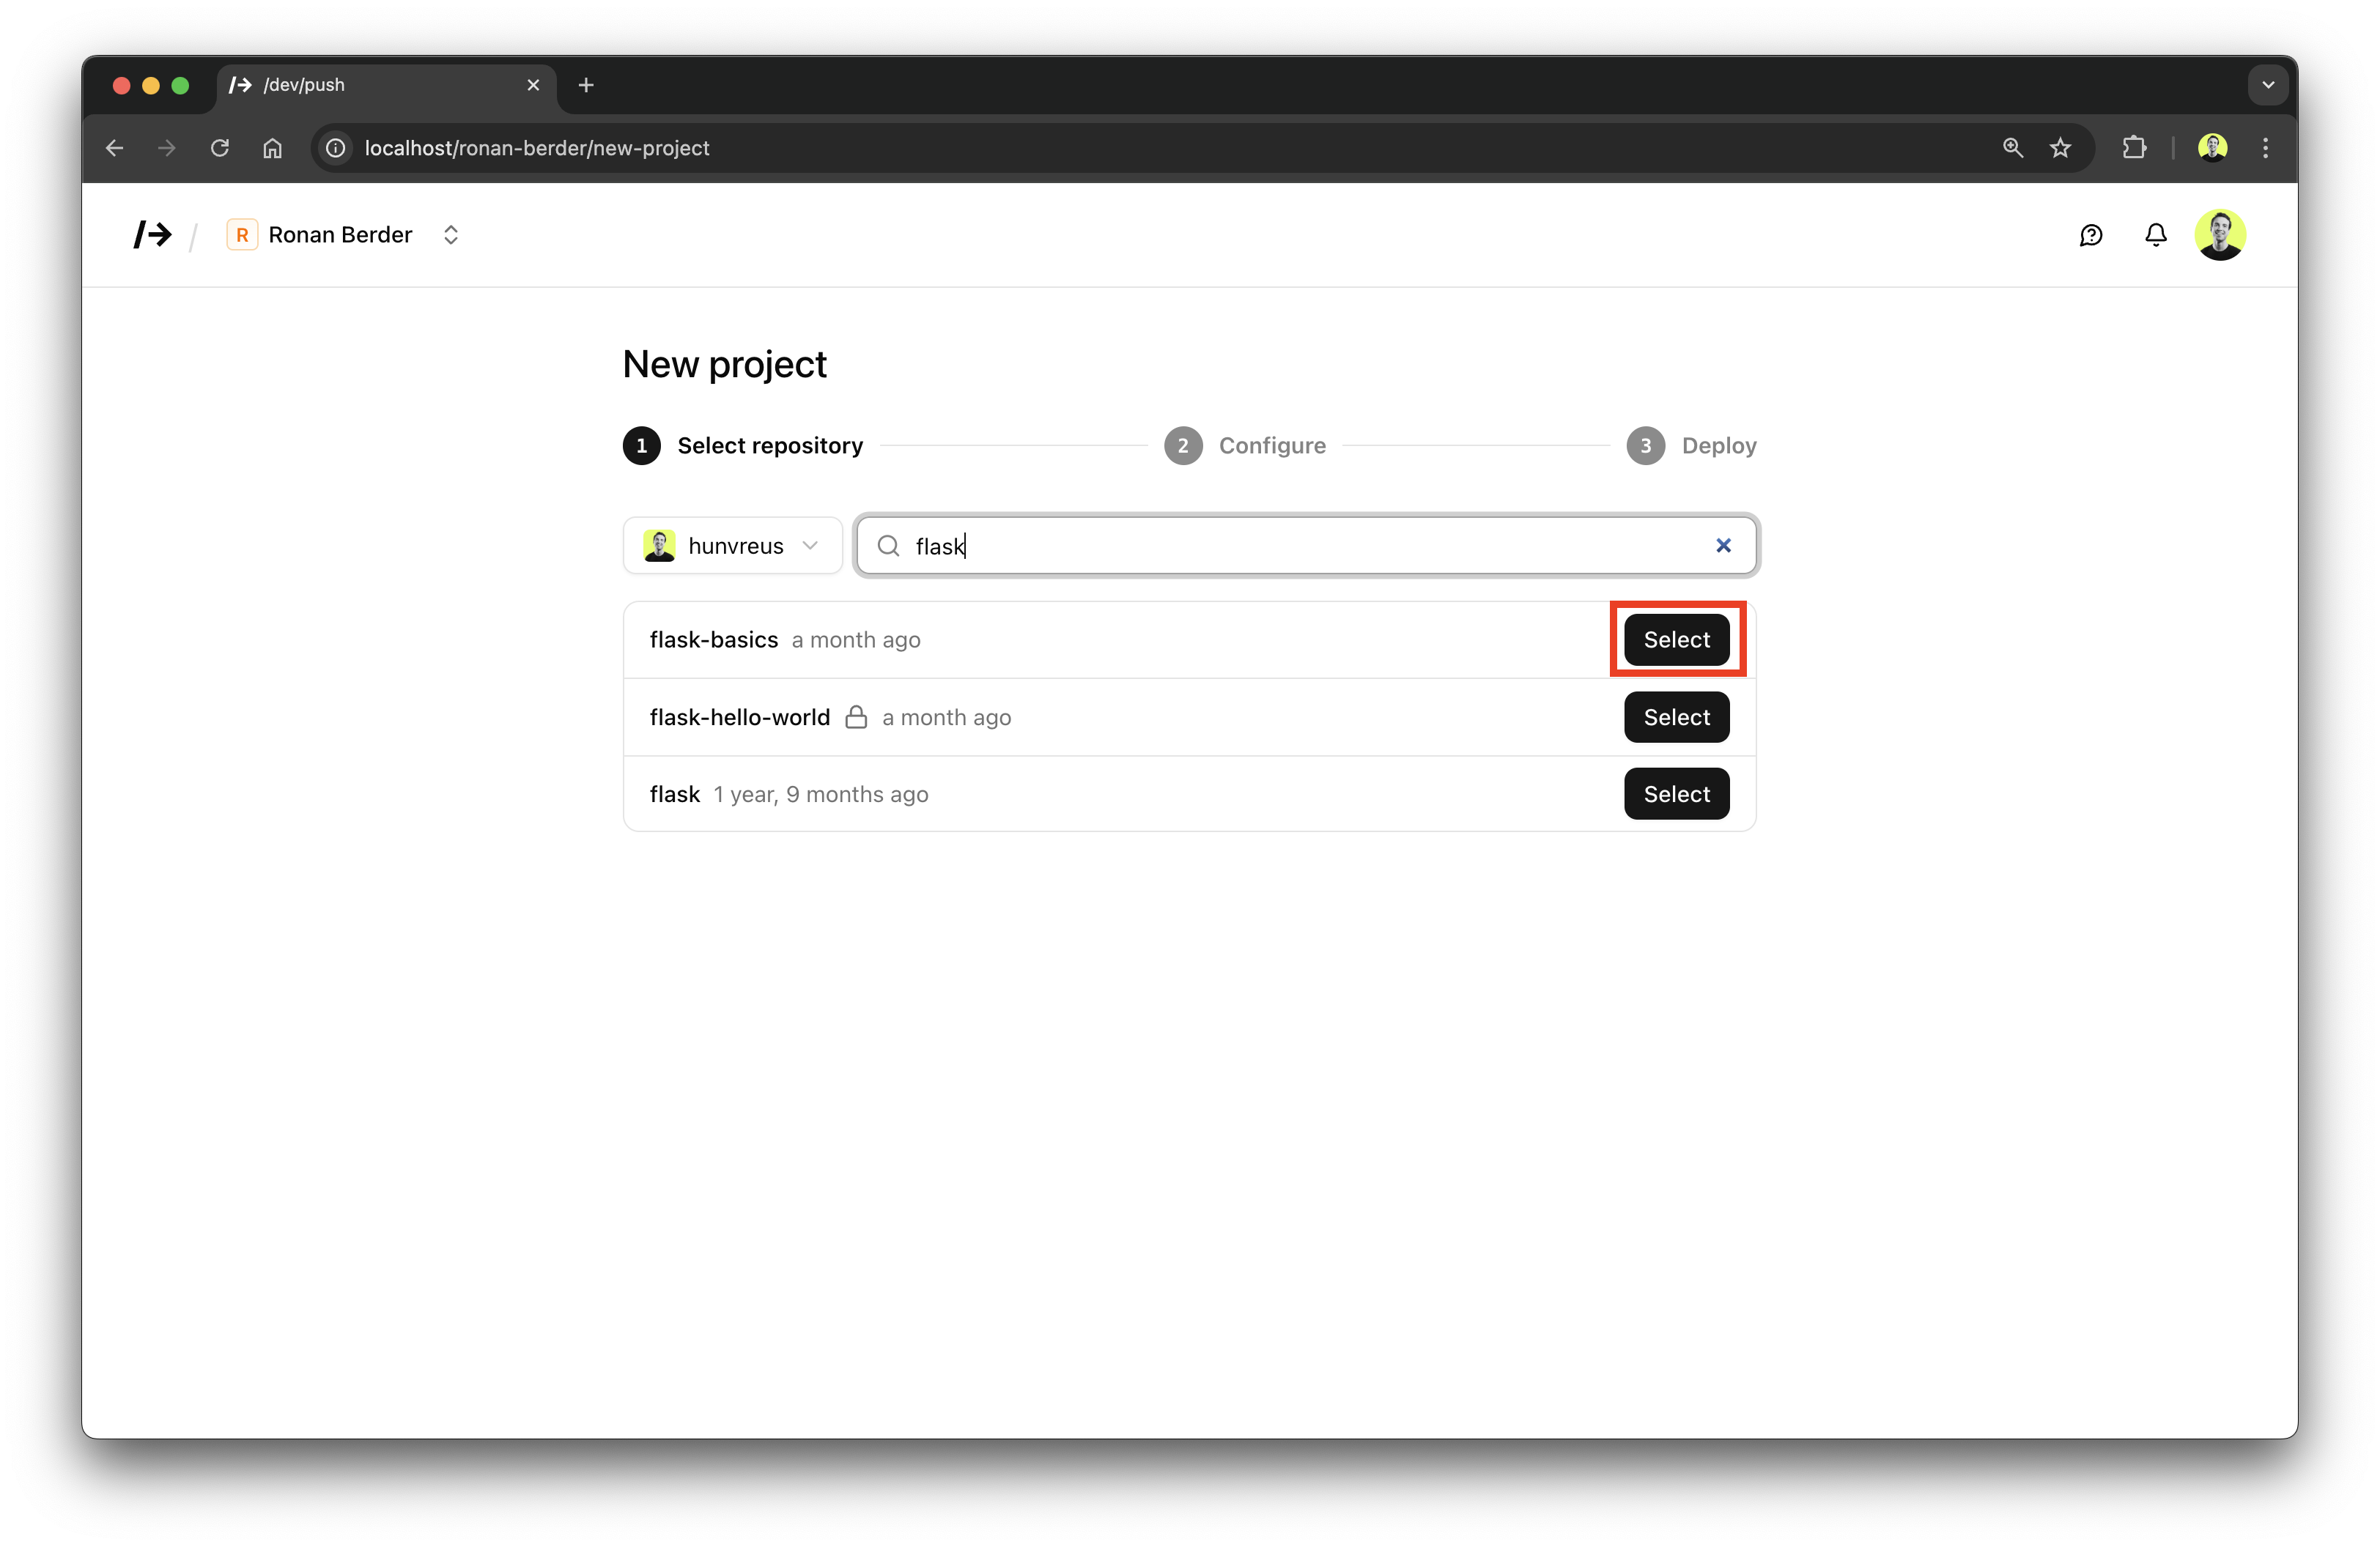2380x1547 pixels.
Task: Bookmark the page with the star icon
Action: (2061, 148)
